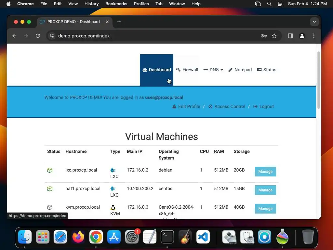Open the Trash in the dock

308,237
